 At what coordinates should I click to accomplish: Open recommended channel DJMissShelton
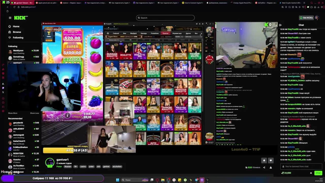coord(23,148)
